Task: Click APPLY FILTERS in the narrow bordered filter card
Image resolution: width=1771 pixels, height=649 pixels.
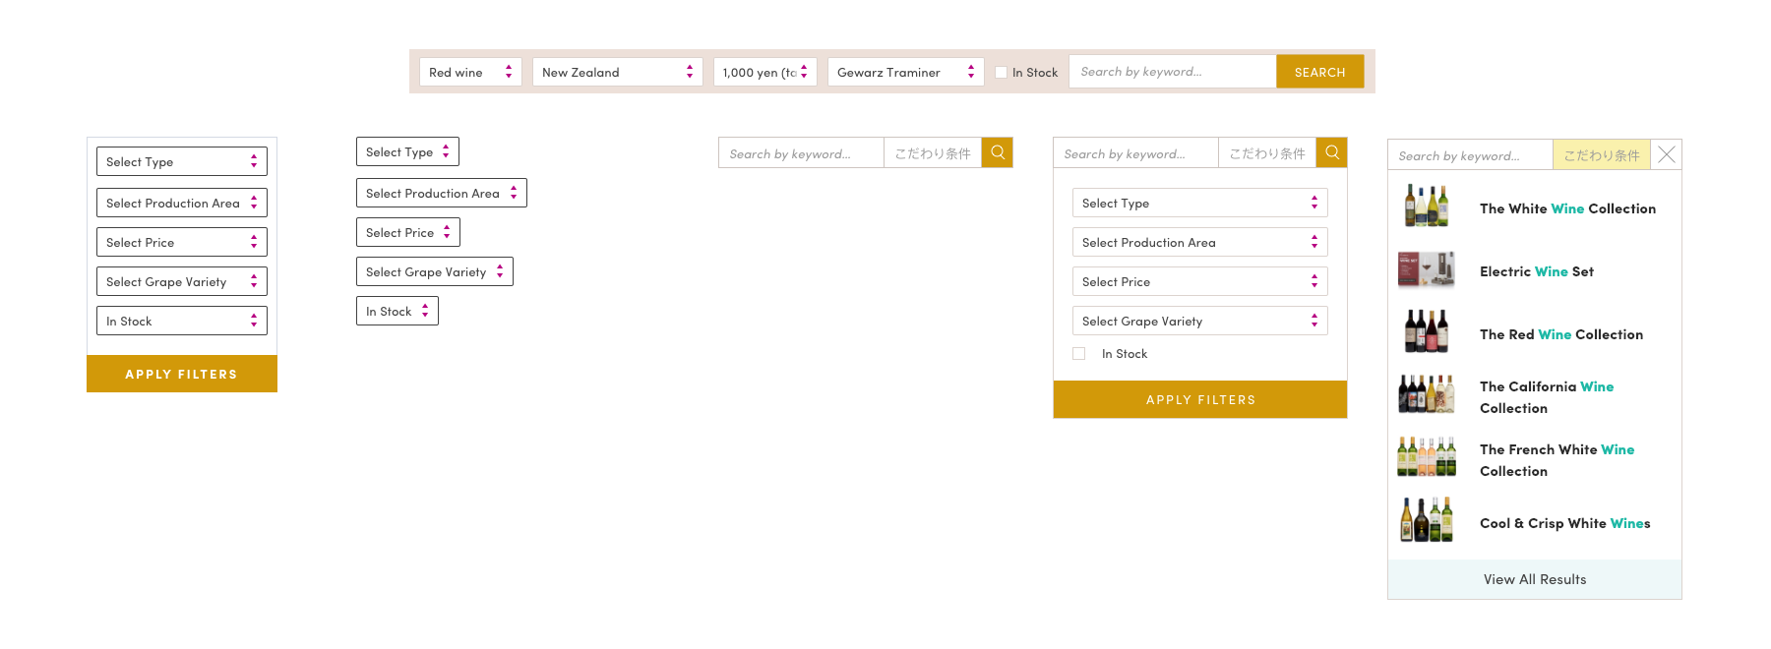Action: pos(182,374)
